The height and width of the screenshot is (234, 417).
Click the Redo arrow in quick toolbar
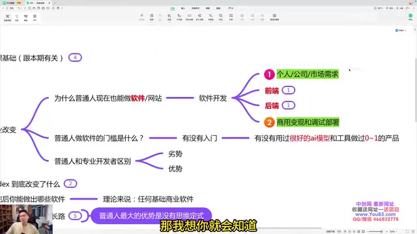[25, 8]
